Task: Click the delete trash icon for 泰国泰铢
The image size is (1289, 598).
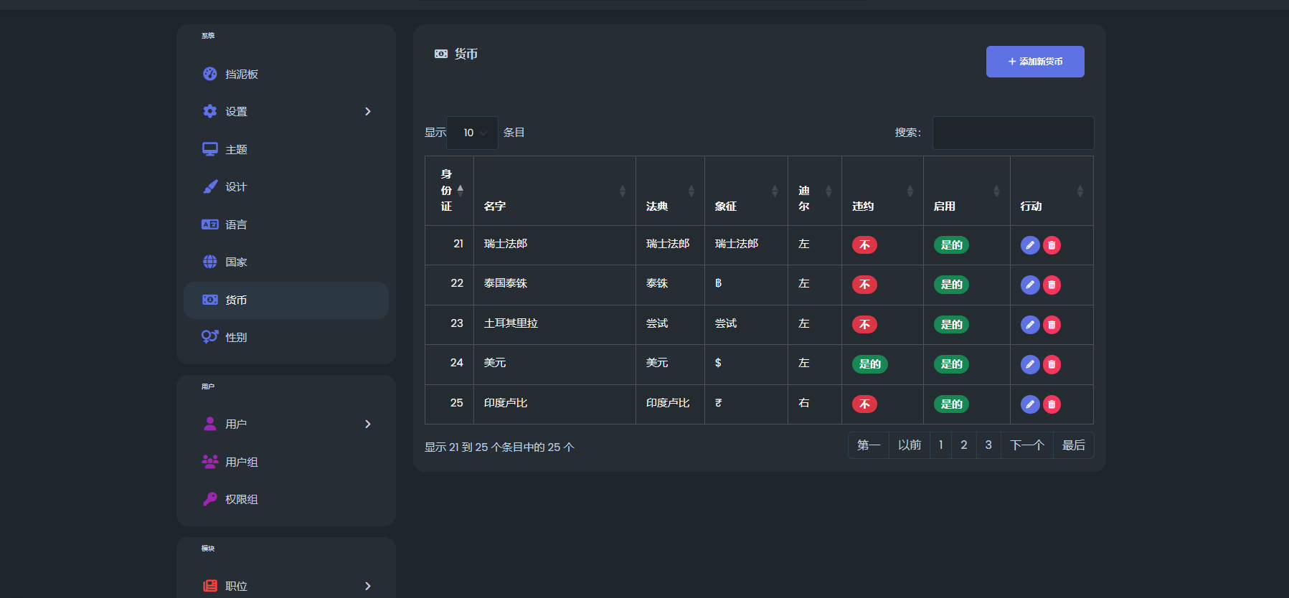Action: (x=1052, y=285)
